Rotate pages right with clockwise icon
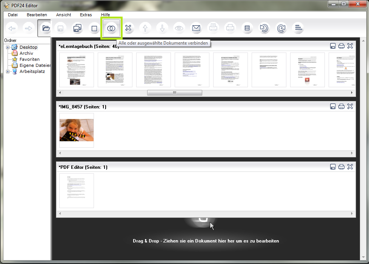The height and width of the screenshot is (264, 369). coord(281,28)
